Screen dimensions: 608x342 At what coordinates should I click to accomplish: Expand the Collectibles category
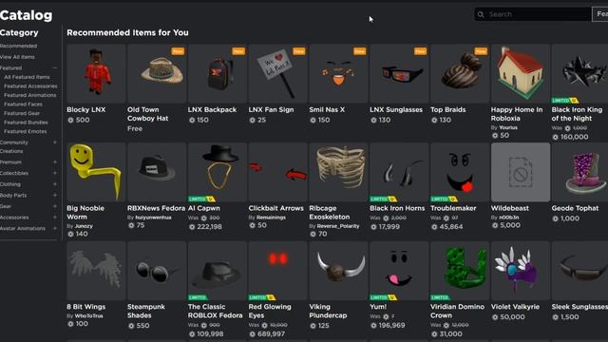coord(55,173)
